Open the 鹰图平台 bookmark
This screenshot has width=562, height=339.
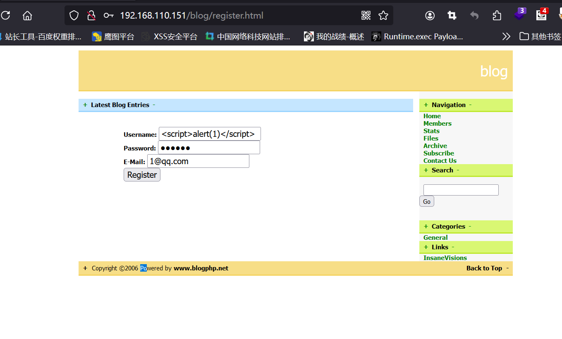click(x=113, y=36)
